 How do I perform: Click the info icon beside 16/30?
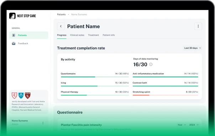tap(151, 64)
